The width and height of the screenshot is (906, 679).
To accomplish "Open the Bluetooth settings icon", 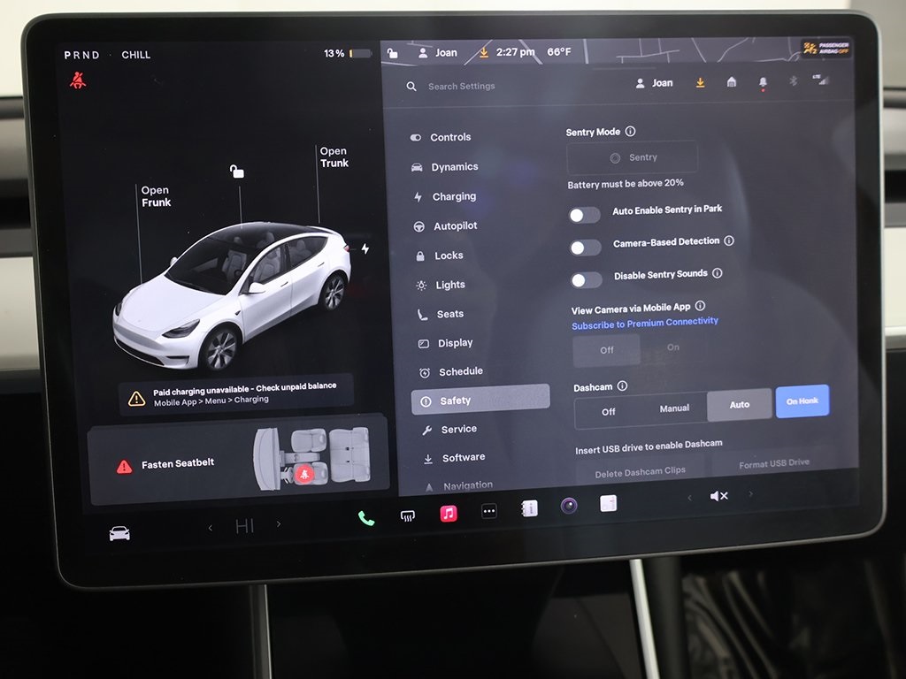I will coord(793,81).
